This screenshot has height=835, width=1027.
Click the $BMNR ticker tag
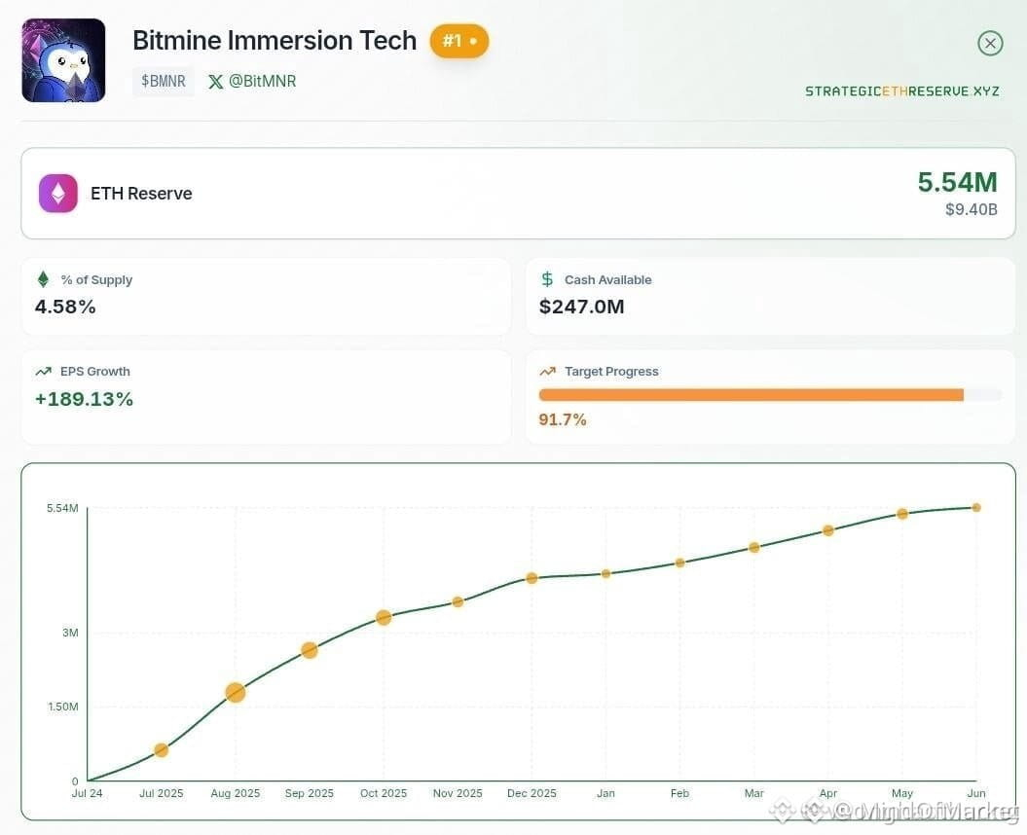pos(164,81)
